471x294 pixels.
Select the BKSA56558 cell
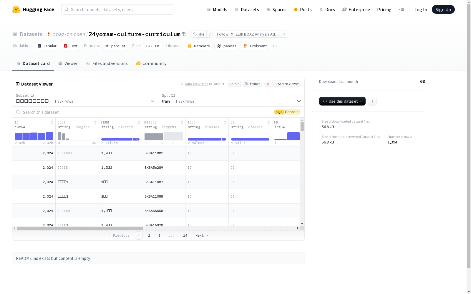coord(164,211)
